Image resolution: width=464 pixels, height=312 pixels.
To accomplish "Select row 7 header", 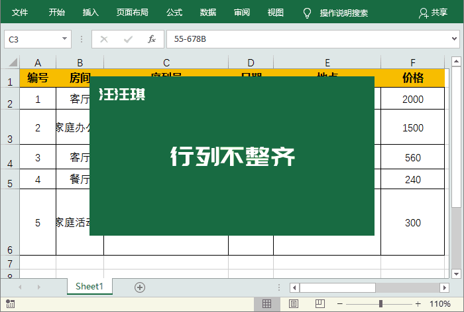I will pyautogui.click(x=10, y=262).
